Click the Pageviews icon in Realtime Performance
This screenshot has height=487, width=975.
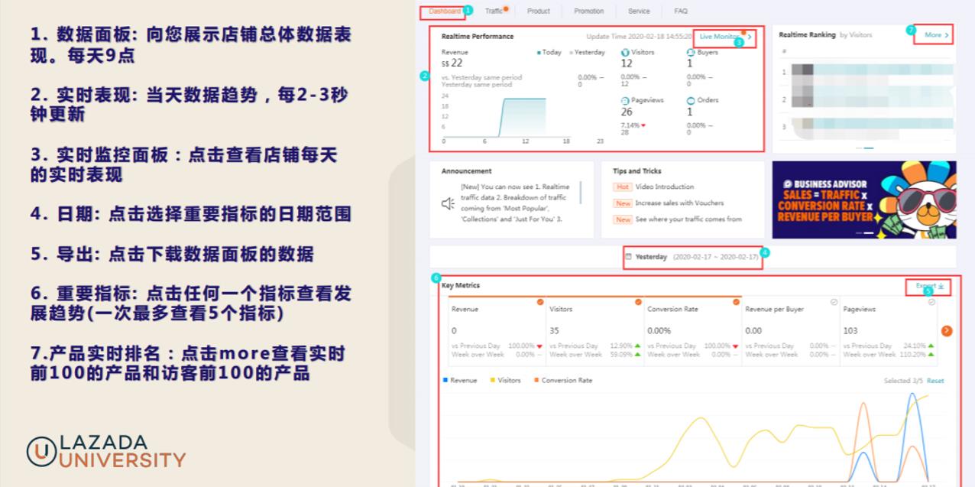point(625,100)
